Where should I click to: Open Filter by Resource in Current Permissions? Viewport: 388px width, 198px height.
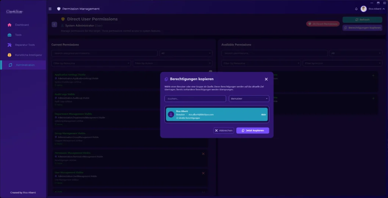91,63
